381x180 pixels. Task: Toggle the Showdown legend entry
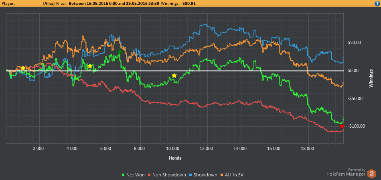pyautogui.click(x=203, y=175)
